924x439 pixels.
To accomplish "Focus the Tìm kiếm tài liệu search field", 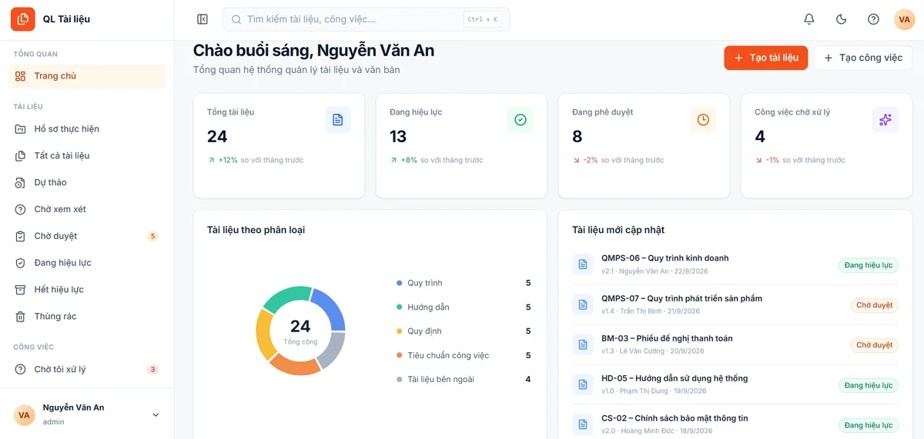I will coord(367,19).
